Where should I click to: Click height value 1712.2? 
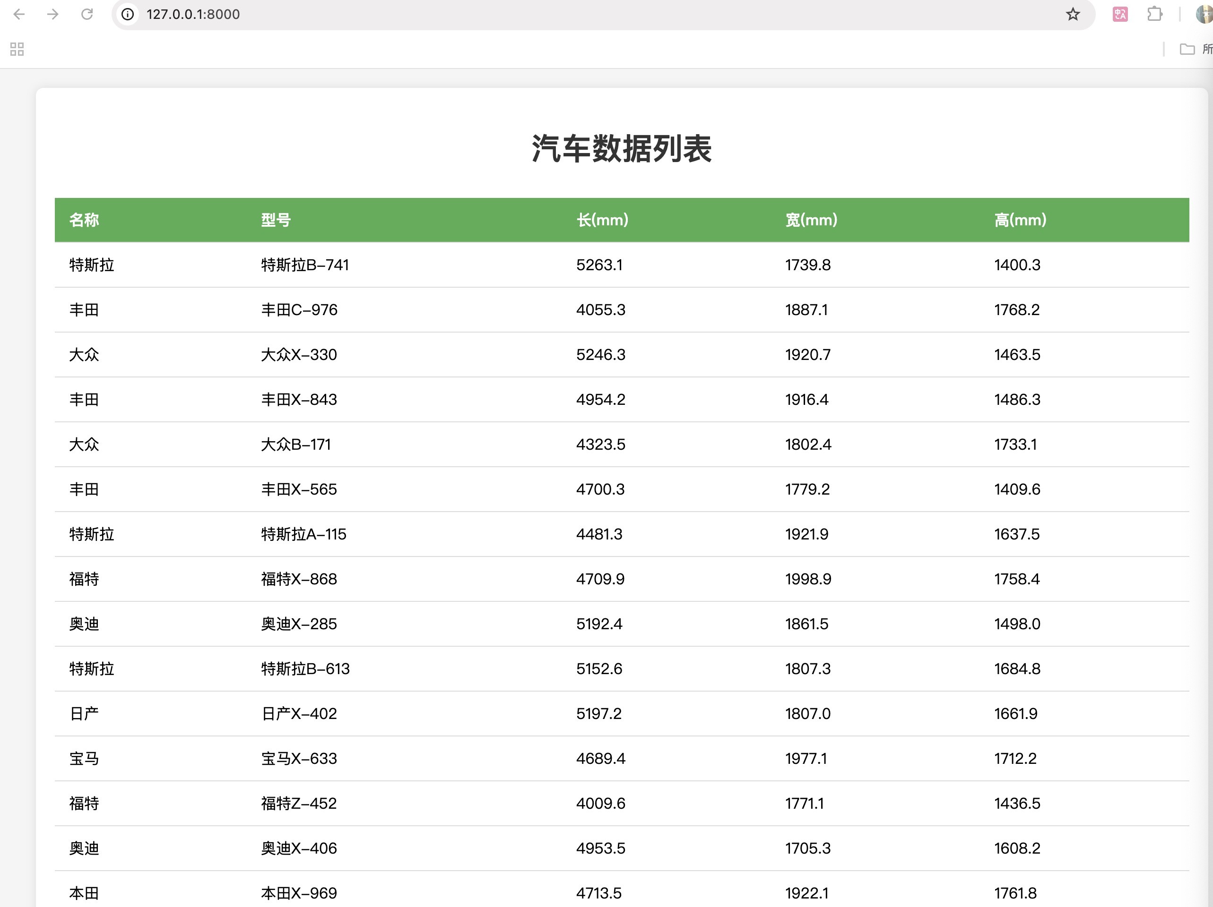1015,759
